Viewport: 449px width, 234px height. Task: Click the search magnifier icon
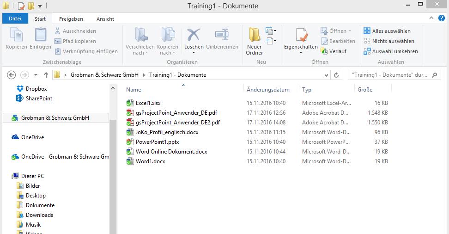point(435,75)
